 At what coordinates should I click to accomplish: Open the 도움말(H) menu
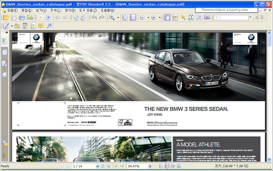tap(108, 10)
